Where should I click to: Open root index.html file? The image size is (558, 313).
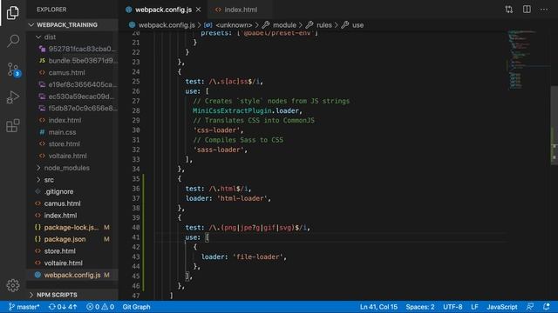(72, 216)
